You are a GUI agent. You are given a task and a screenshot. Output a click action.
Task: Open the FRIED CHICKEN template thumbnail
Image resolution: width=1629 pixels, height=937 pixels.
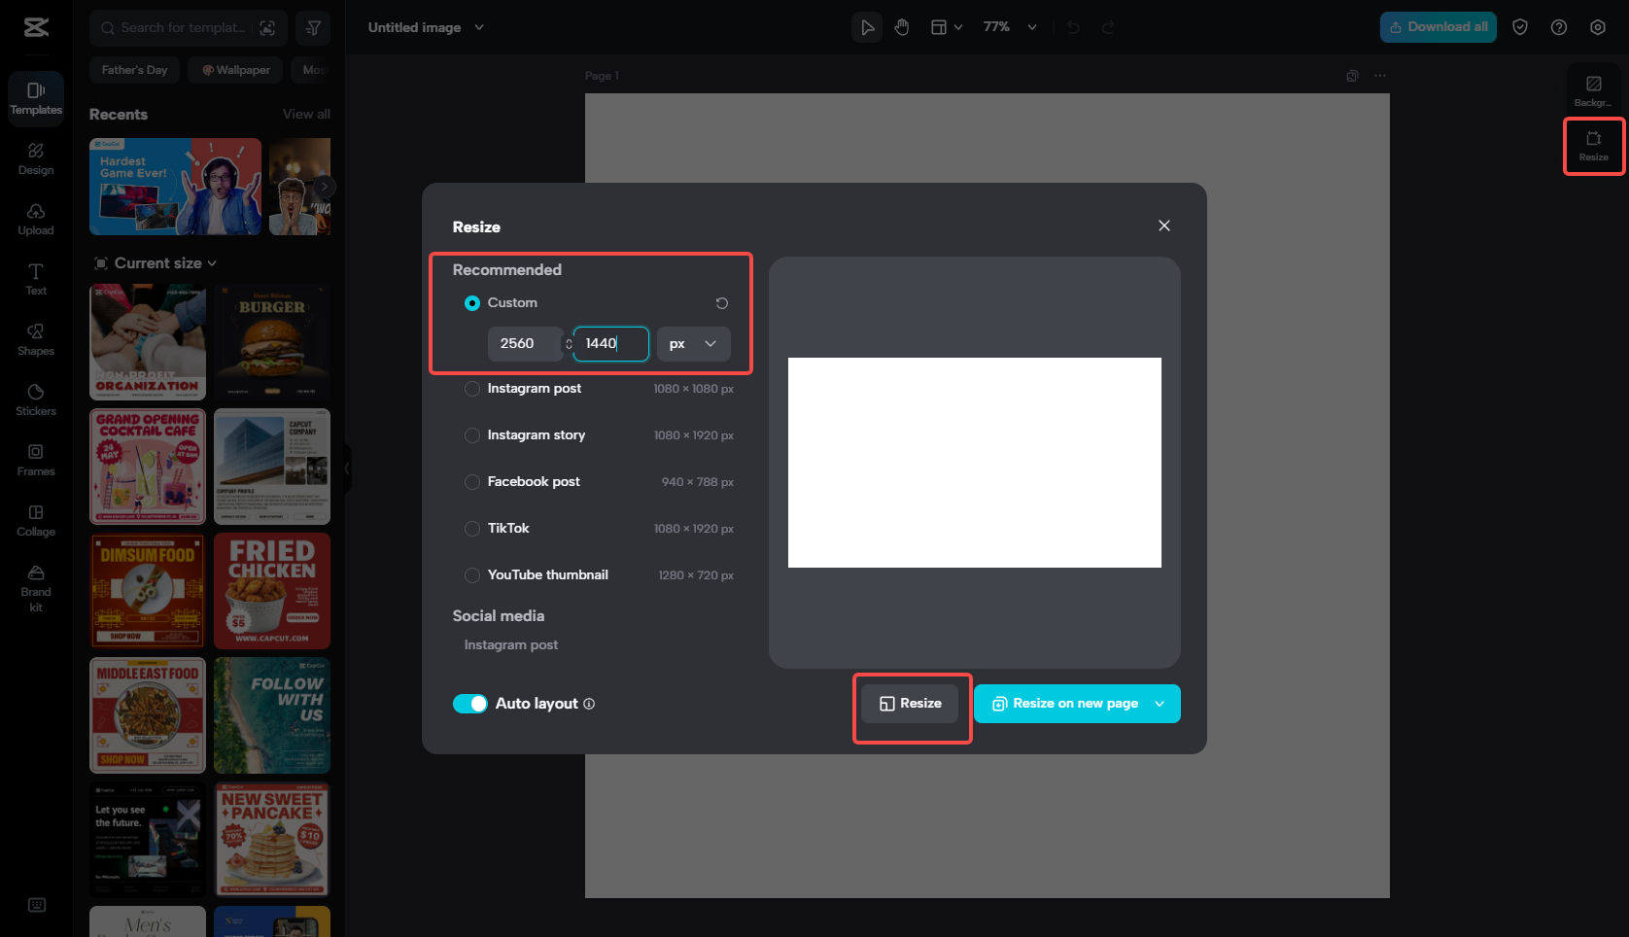click(271, 591)
